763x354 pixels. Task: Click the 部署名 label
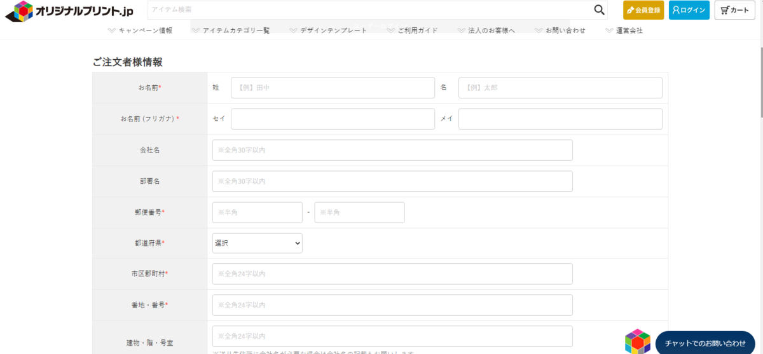(149, 181)
